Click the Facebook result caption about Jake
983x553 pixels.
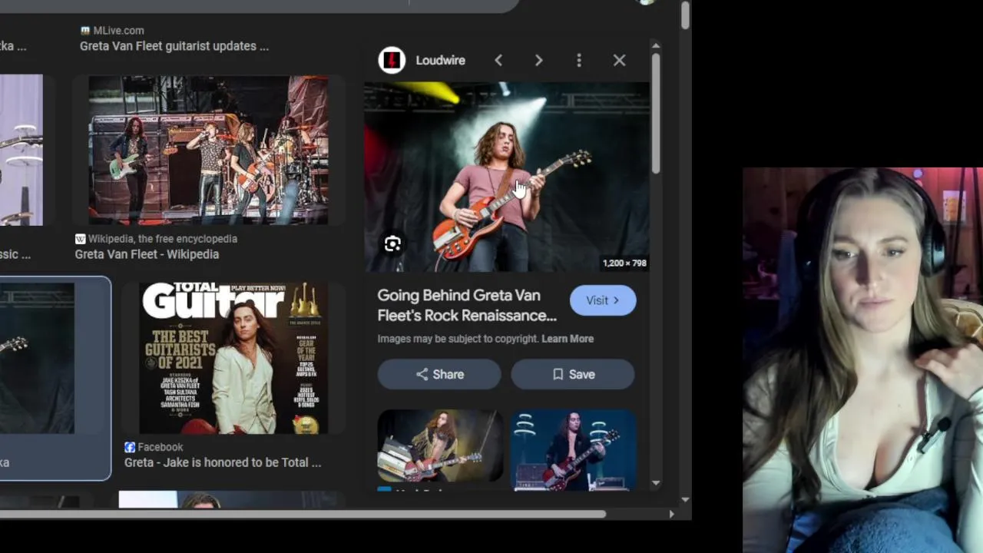coord(223,462)
